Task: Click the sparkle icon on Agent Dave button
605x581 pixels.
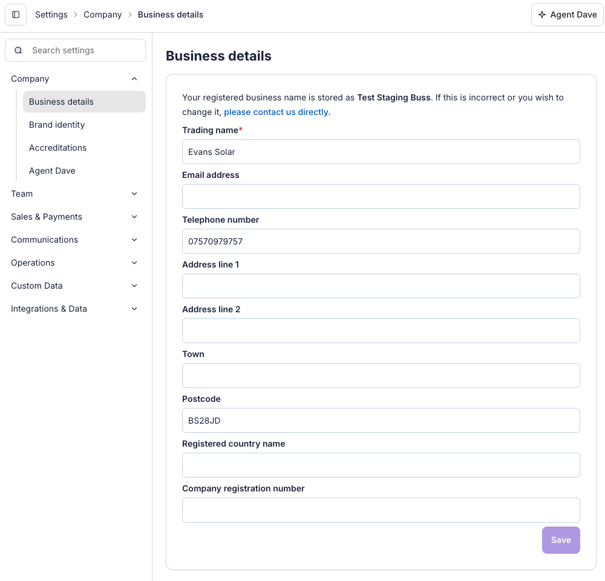Action: pos(542,15)
